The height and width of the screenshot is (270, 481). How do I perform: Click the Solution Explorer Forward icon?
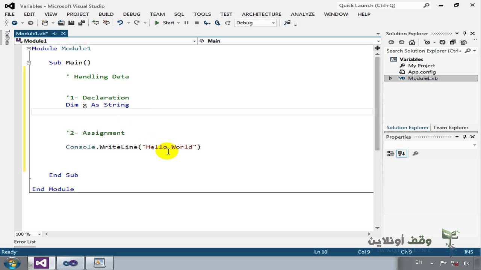[x=402, y=42]
